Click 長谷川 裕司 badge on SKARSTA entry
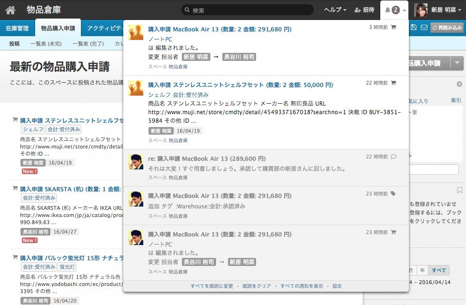This screenshot has width=466, height=305. point(35,232)
